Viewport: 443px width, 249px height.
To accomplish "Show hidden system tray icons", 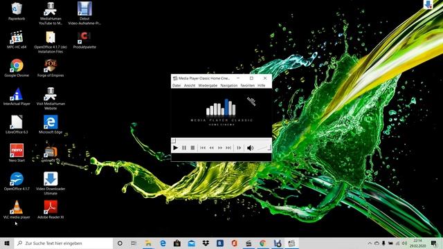I will [x=370, y=243].
